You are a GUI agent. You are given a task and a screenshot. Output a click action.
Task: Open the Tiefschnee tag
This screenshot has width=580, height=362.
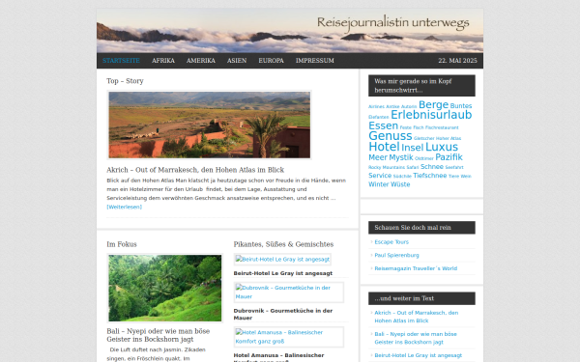coord(430,176)
